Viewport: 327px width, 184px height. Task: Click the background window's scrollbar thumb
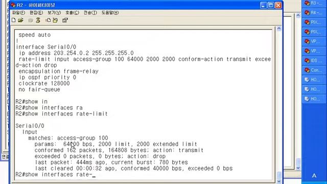[x=298, y=162]
